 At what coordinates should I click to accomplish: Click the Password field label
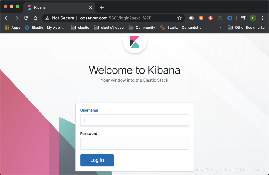pyautogui.click(x=89, y=134)
